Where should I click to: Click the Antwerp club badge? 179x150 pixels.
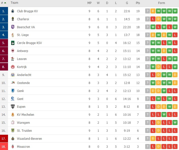(13, 51)
